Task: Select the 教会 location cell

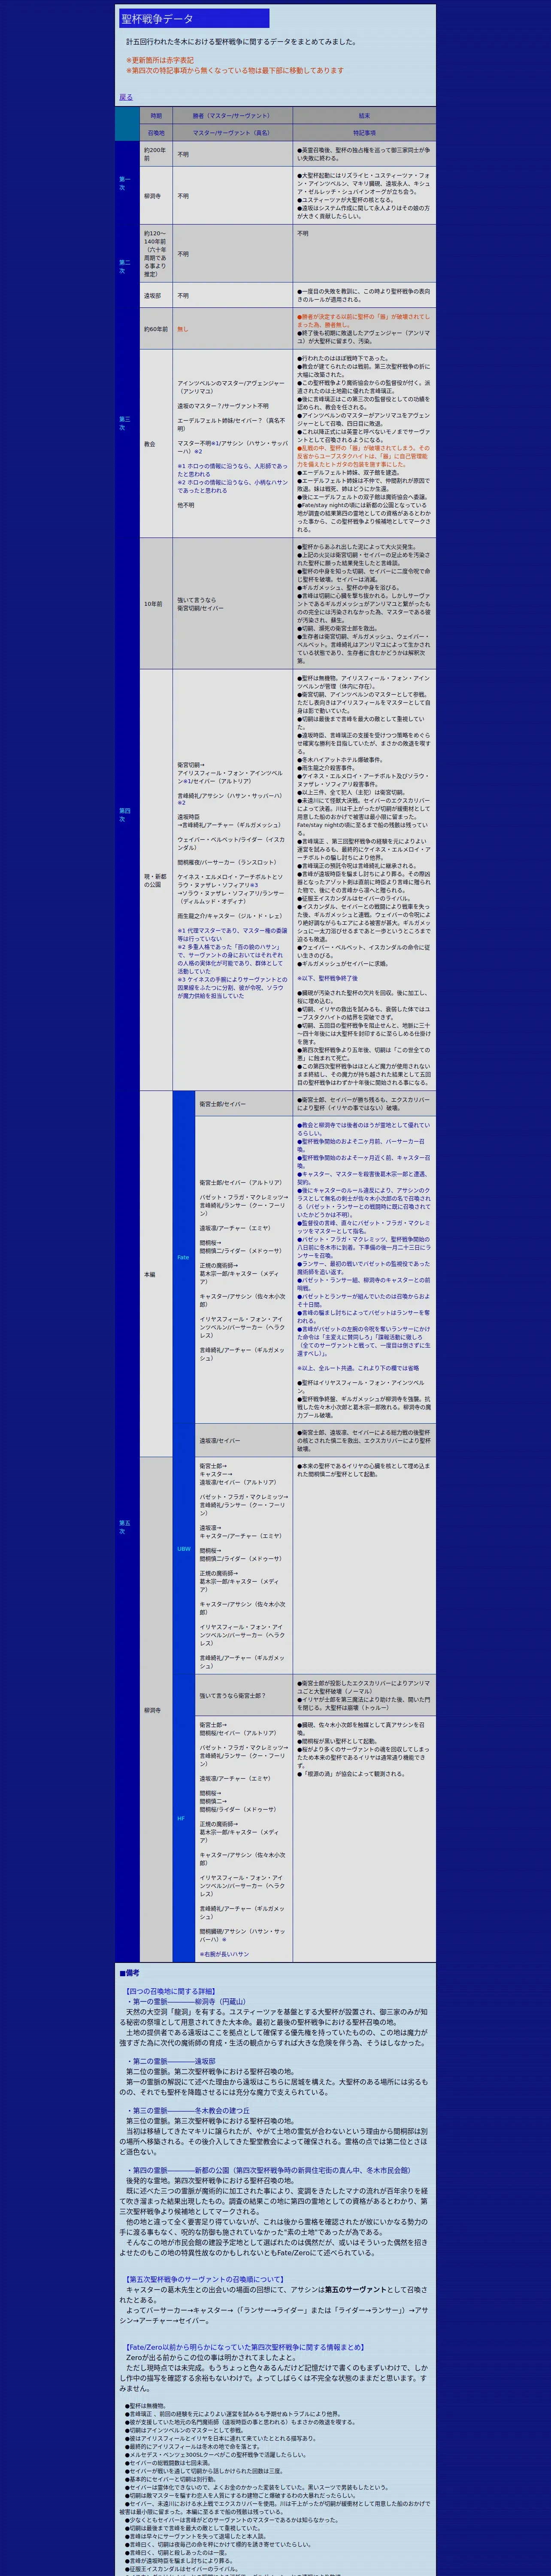Action: [x=156, y=444]
